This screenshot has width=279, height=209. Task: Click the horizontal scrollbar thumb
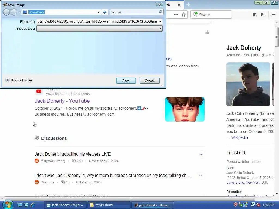(x=130, y=198)
